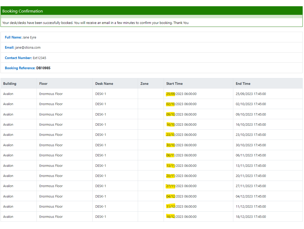The width and height of the screenshot is (304, 229).
Task: Click DESK-1 in the 18/12/2023 row
Action: click(x=101, y=217)
